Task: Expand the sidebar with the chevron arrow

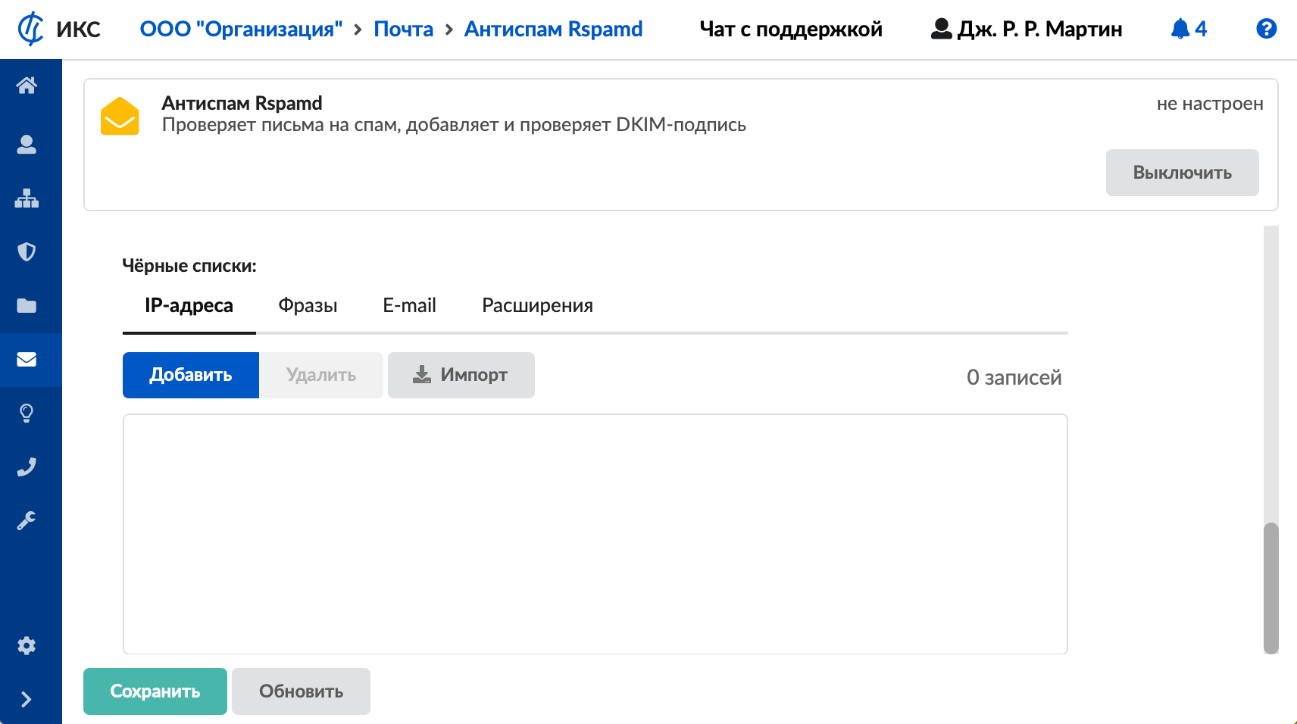Action: click(x=27, y=699)
